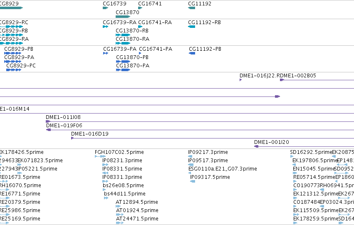This screenshot has width=354, height=225.
Task: Click the EK071823.5prime EST label
Action: tap(40, 161)
